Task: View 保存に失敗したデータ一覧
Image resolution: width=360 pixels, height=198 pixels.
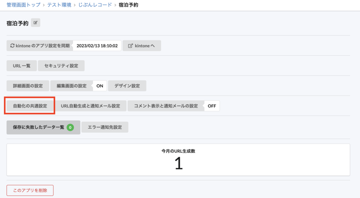Action: pyautogui.click(x=38, y=127)
